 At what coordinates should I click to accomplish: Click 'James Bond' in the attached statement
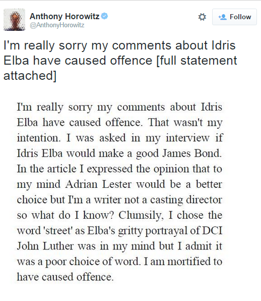coord(192,154)
